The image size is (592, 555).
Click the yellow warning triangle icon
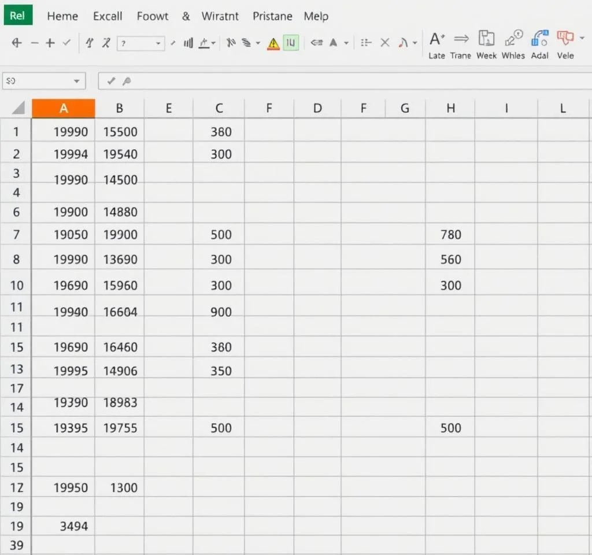273,43
